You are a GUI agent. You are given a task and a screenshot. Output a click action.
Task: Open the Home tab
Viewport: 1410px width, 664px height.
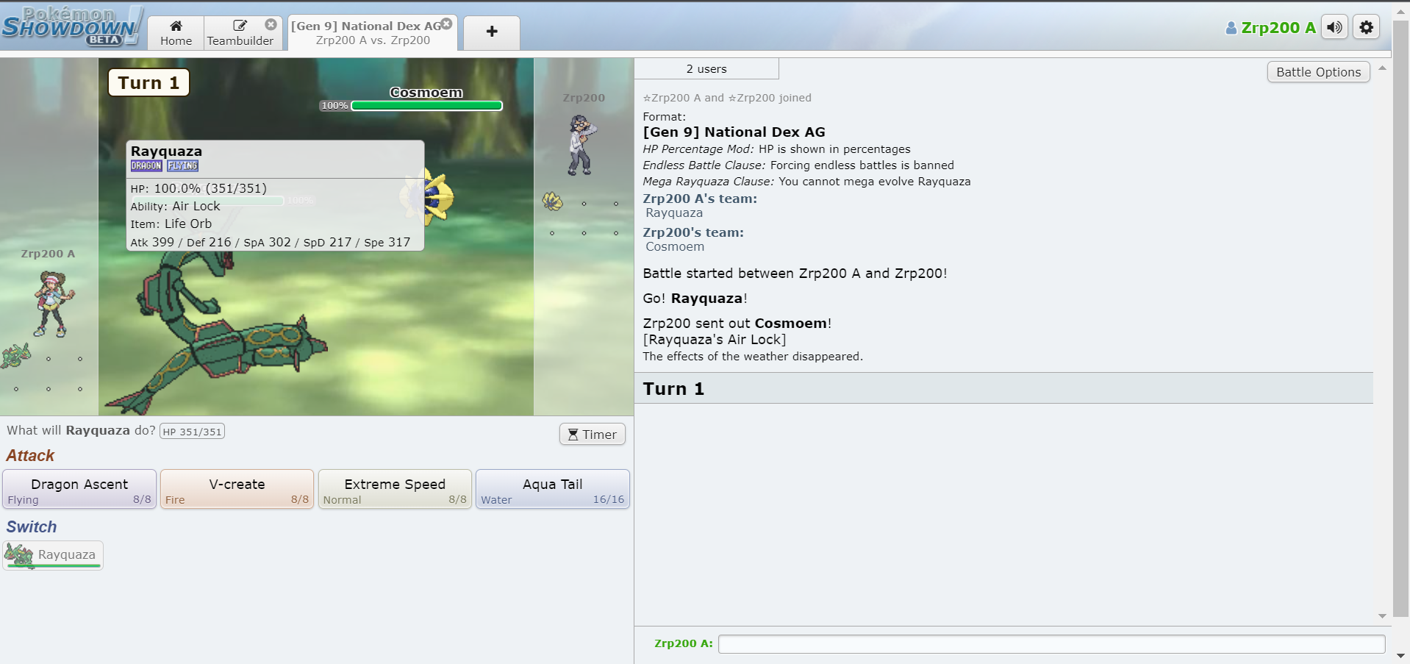(176, 33)
